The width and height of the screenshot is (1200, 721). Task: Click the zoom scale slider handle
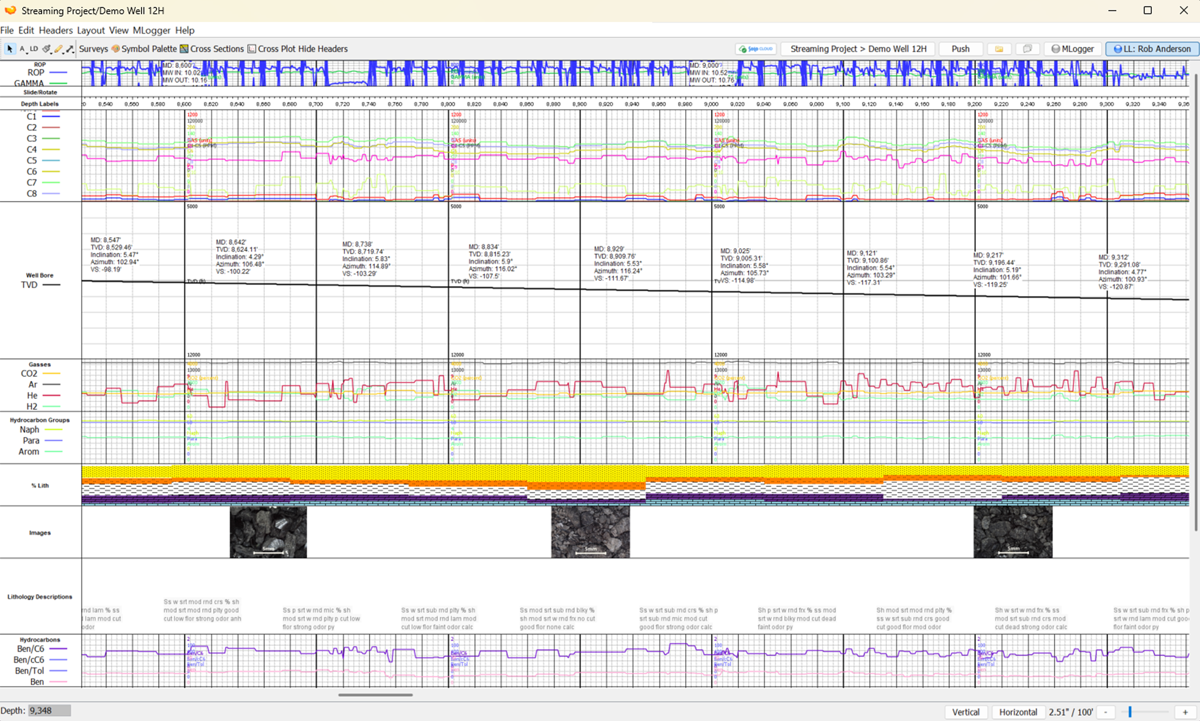[1130, 712]
